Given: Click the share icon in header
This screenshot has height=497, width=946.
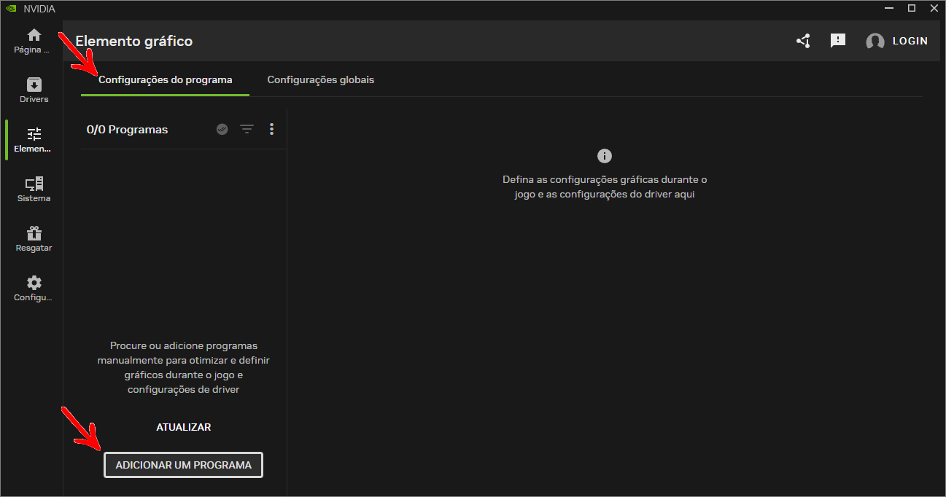Looking at the screenshot, I should [x=803, y=41].
